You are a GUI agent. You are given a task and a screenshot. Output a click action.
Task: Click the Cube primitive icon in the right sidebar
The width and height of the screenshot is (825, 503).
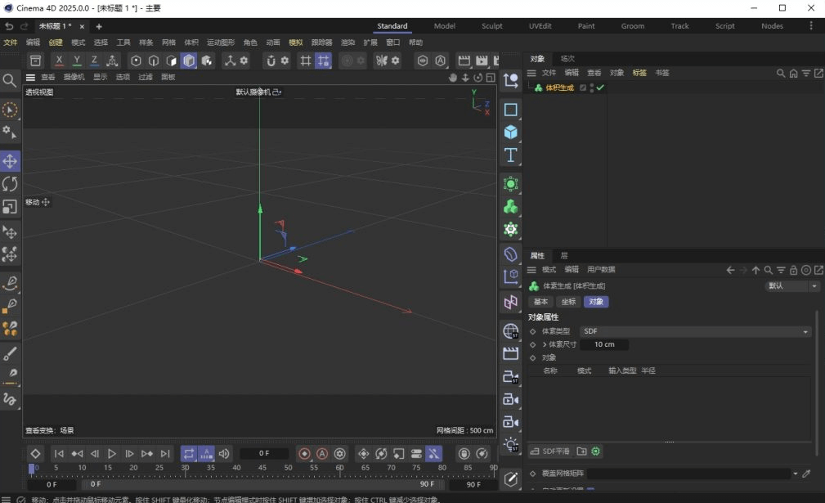(x=510, y=131)
